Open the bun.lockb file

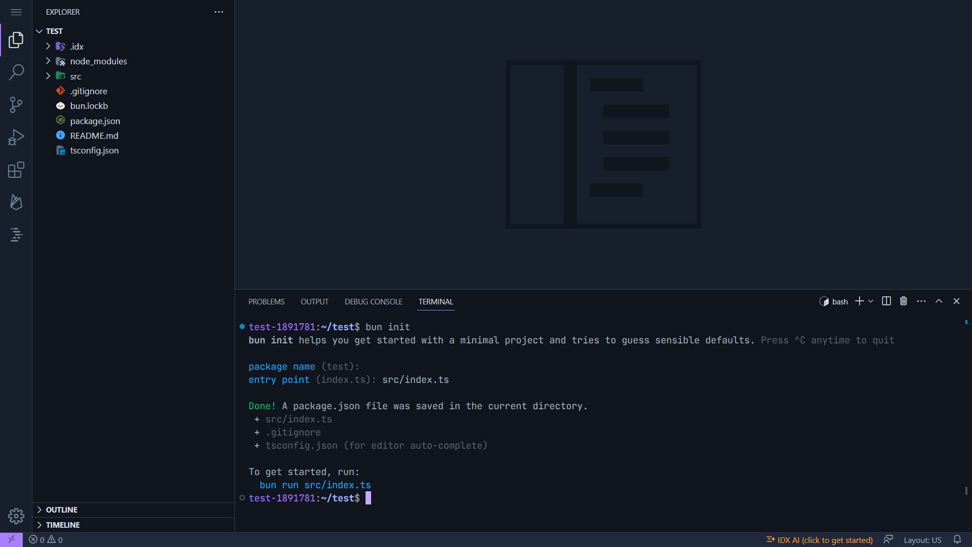[134, 106]
